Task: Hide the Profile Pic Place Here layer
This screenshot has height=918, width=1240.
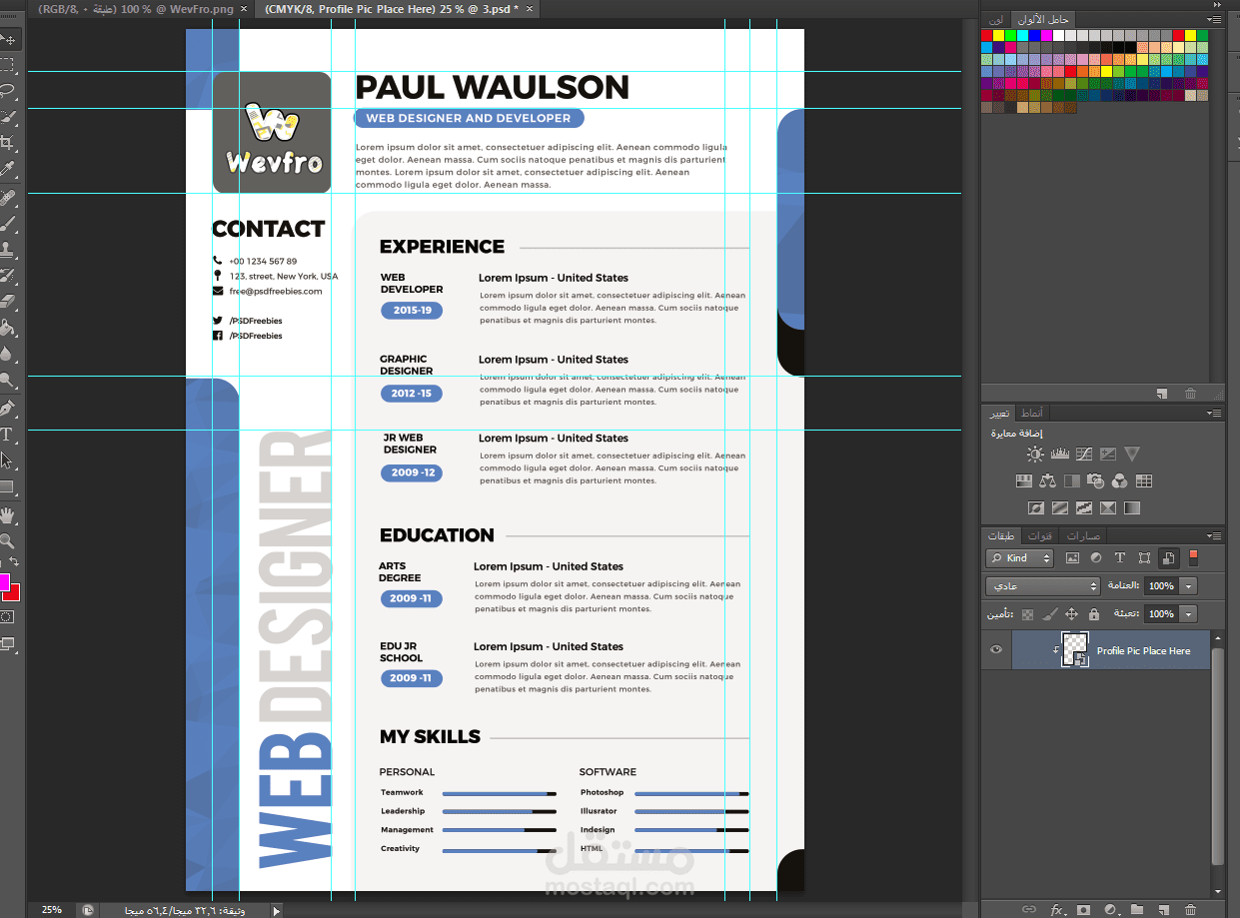Action: pos(995,650)
